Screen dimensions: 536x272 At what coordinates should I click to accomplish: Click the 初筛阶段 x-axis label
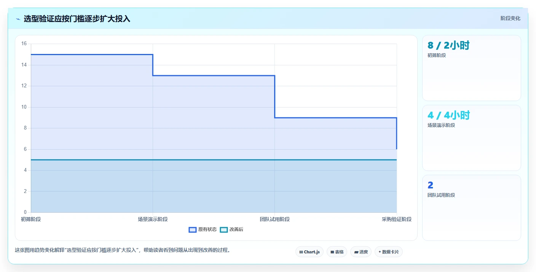point(31,219)
